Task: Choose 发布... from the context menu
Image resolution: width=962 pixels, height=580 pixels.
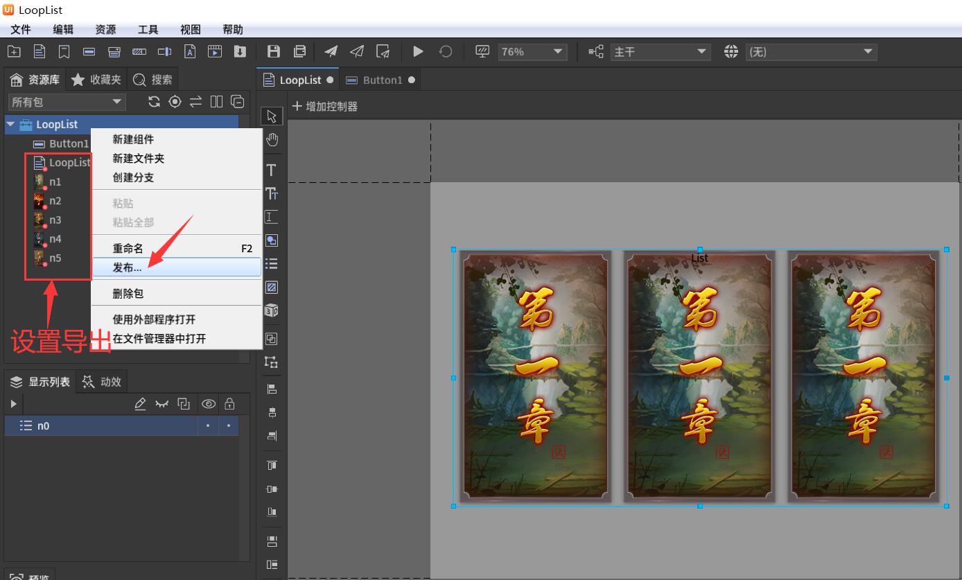Action: (x=128, y=267)
